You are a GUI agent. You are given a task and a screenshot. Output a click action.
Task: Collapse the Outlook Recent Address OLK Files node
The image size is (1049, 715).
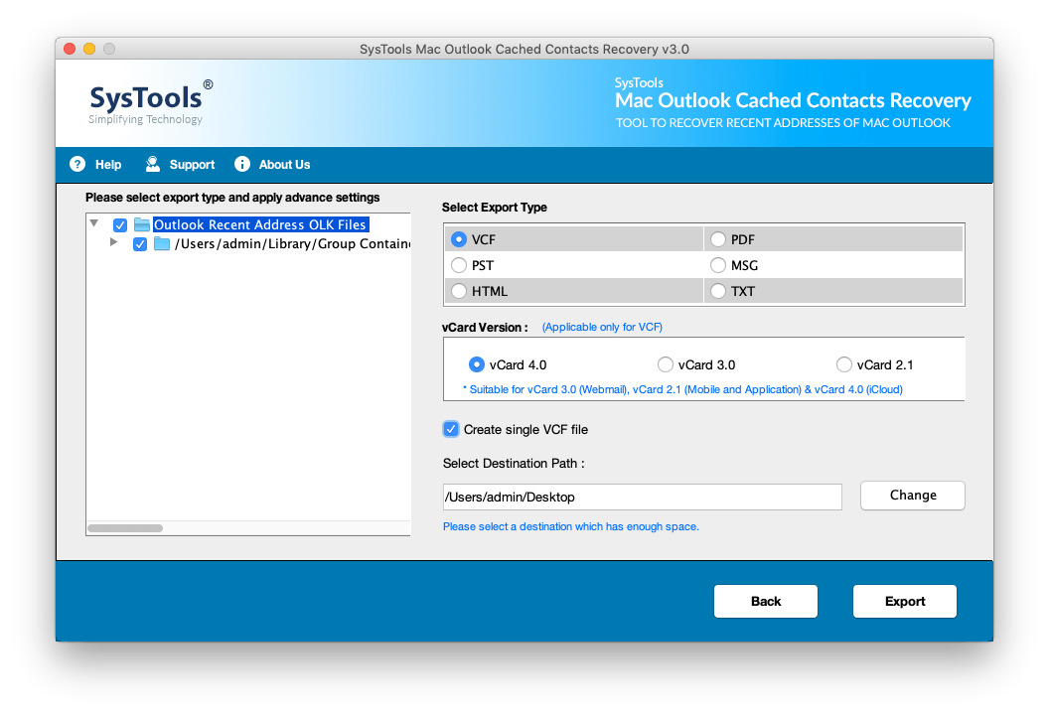[x=94, y=224]
